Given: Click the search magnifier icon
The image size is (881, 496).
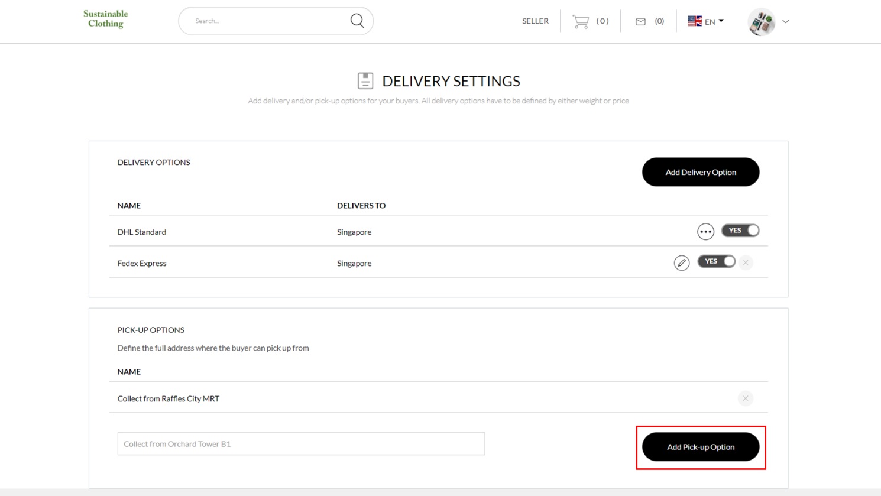Looking at the screenshot, I should [x=357, y=21].
